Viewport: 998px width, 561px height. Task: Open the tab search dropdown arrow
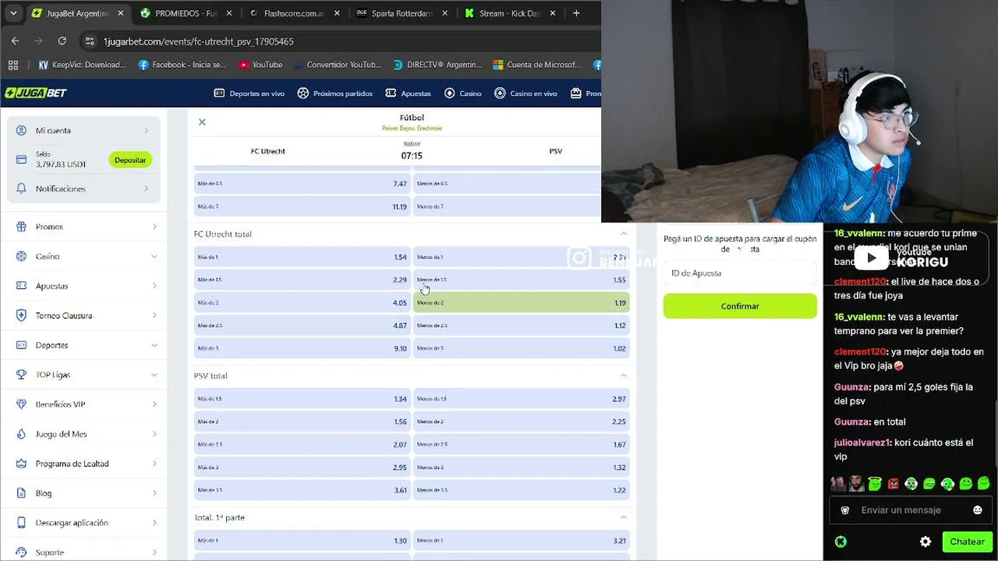point(15,13)
